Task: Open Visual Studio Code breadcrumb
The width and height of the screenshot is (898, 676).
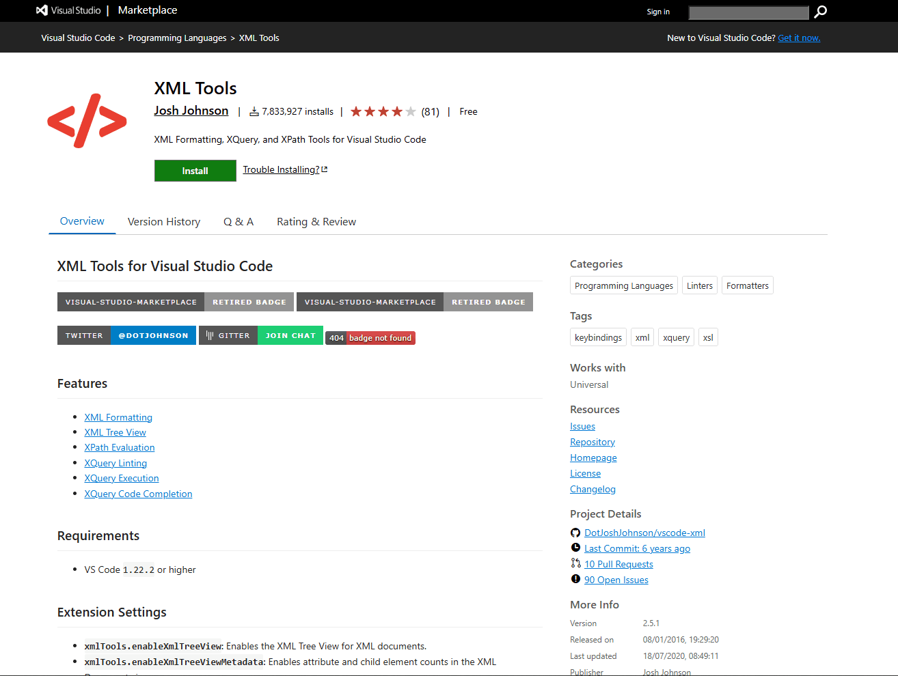Action: [78, 38]
